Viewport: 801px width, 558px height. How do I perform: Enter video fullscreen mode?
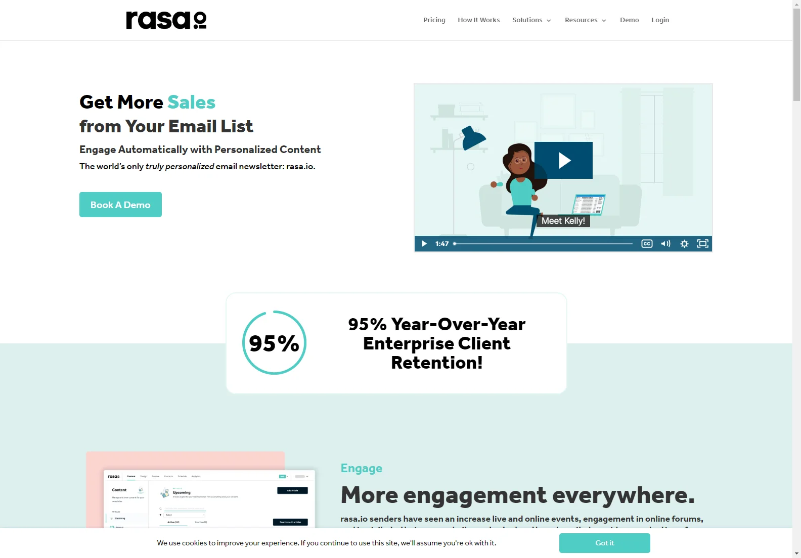[702, 243]
